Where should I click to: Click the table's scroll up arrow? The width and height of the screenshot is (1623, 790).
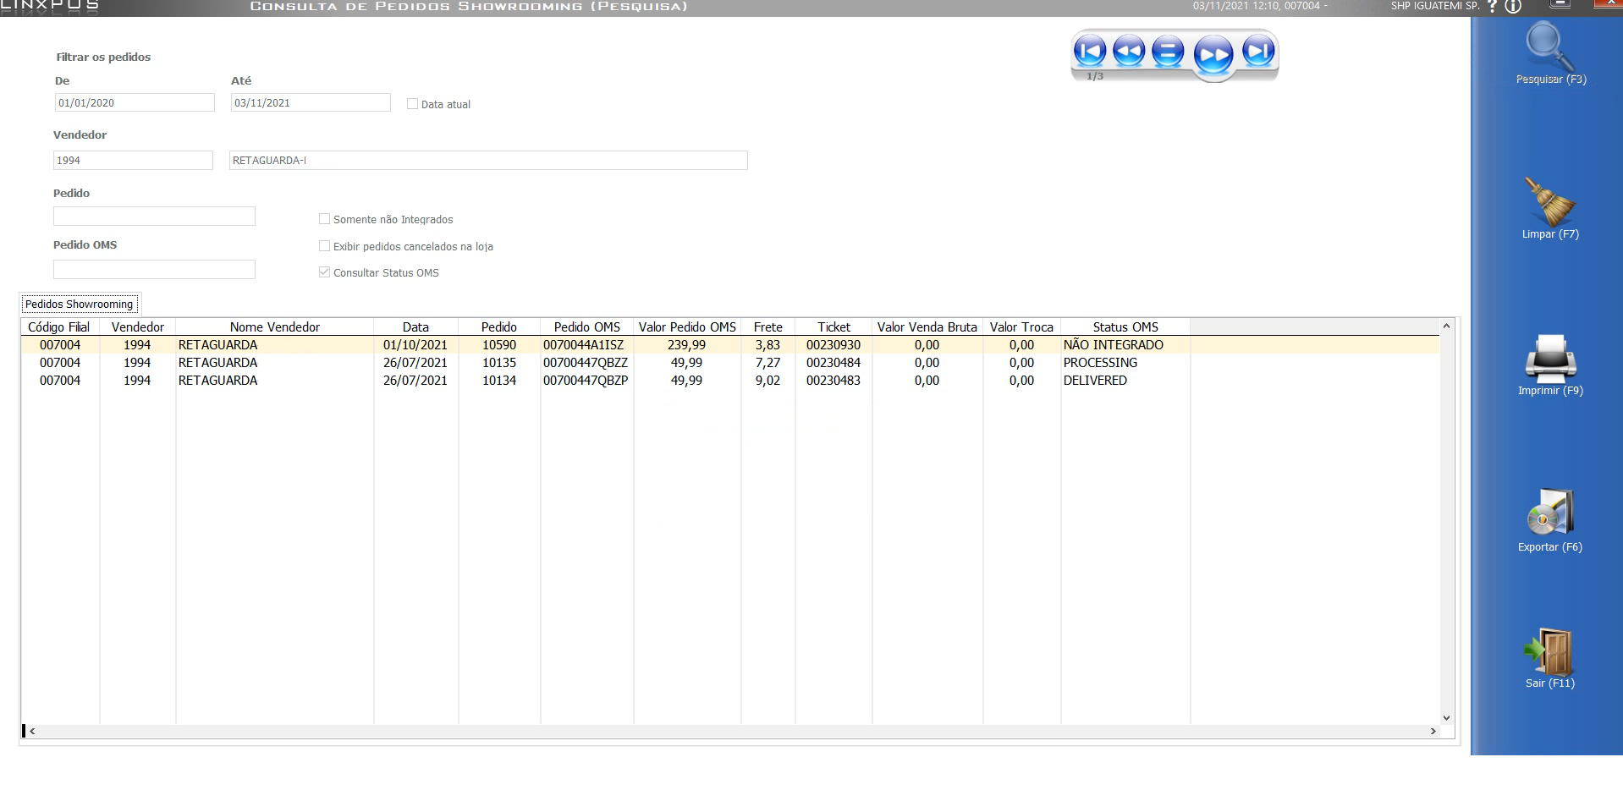(x=1446, y=326)
